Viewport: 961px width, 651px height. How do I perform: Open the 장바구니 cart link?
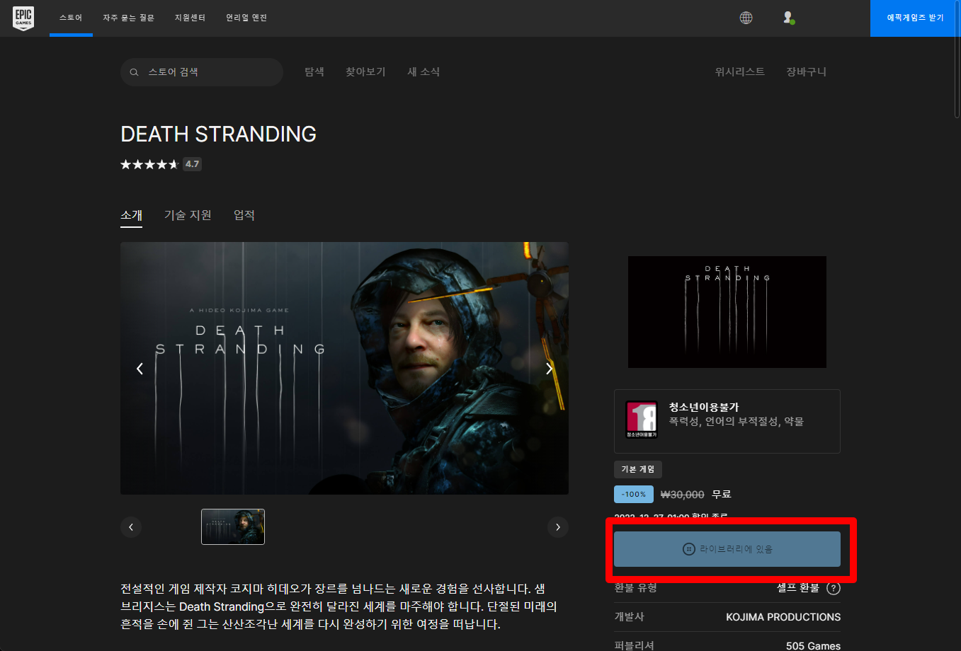806,72
